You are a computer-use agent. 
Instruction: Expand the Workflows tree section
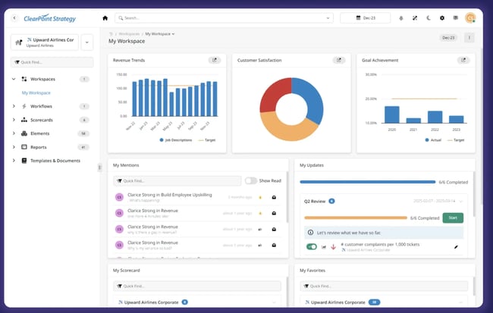coord(14,106)
